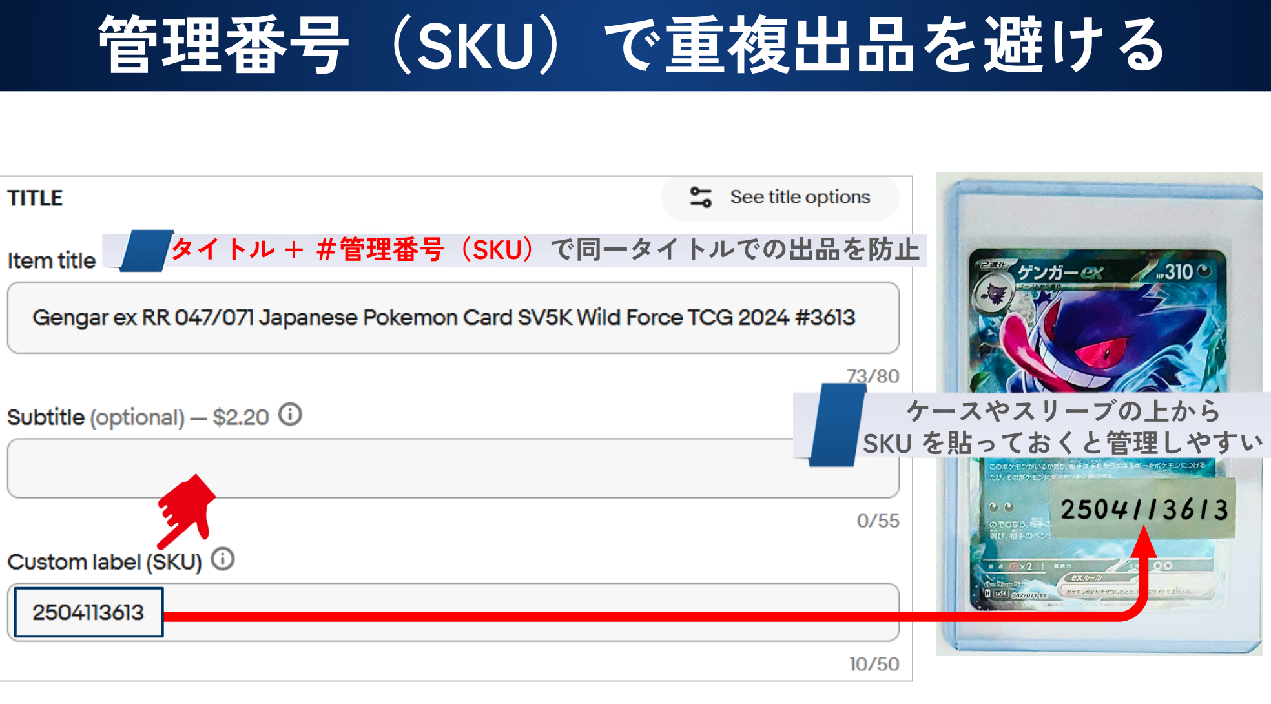This screenshot has width=1271, height=704.
Task: Click the title options sliders icon
Action: (701, 197)
